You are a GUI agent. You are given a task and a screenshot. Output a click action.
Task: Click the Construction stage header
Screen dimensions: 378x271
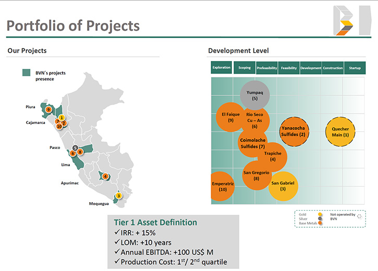click(x=333, y=68)
